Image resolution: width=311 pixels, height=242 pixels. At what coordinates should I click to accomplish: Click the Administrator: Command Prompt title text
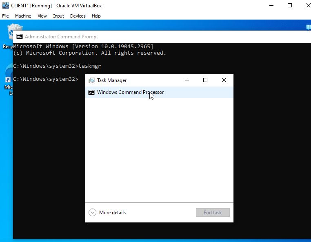click(x=61, y=37)
